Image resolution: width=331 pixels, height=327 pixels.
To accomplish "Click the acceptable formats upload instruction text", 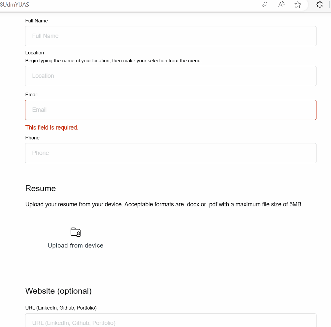I will tap(164, 204).
